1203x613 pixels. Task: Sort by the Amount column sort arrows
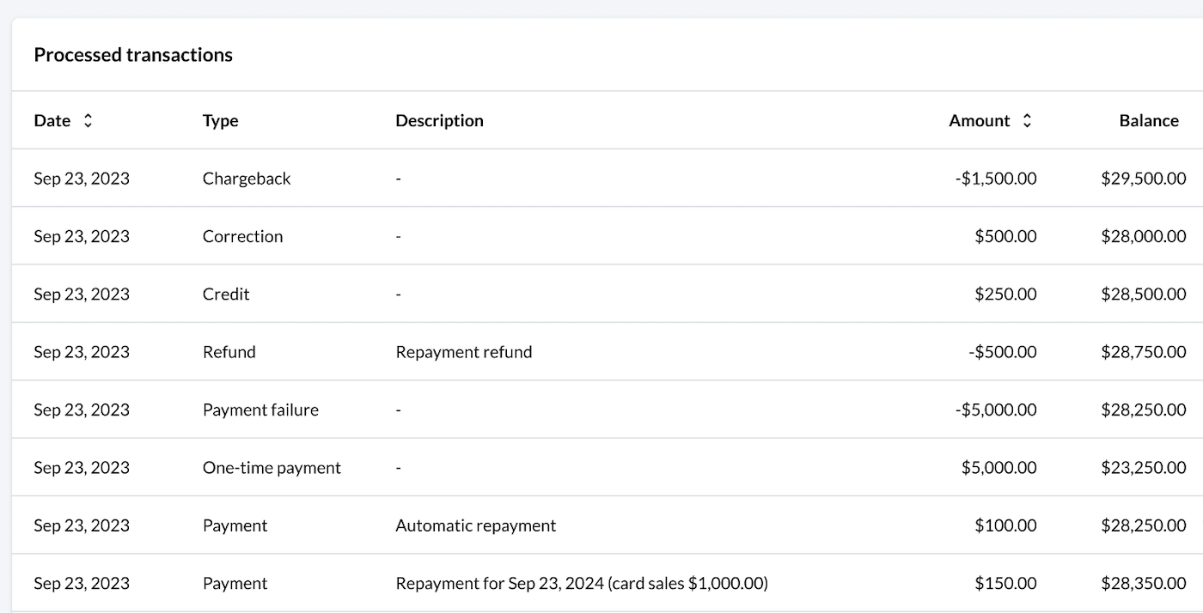pyautogui.click(x=1026, y=121)
